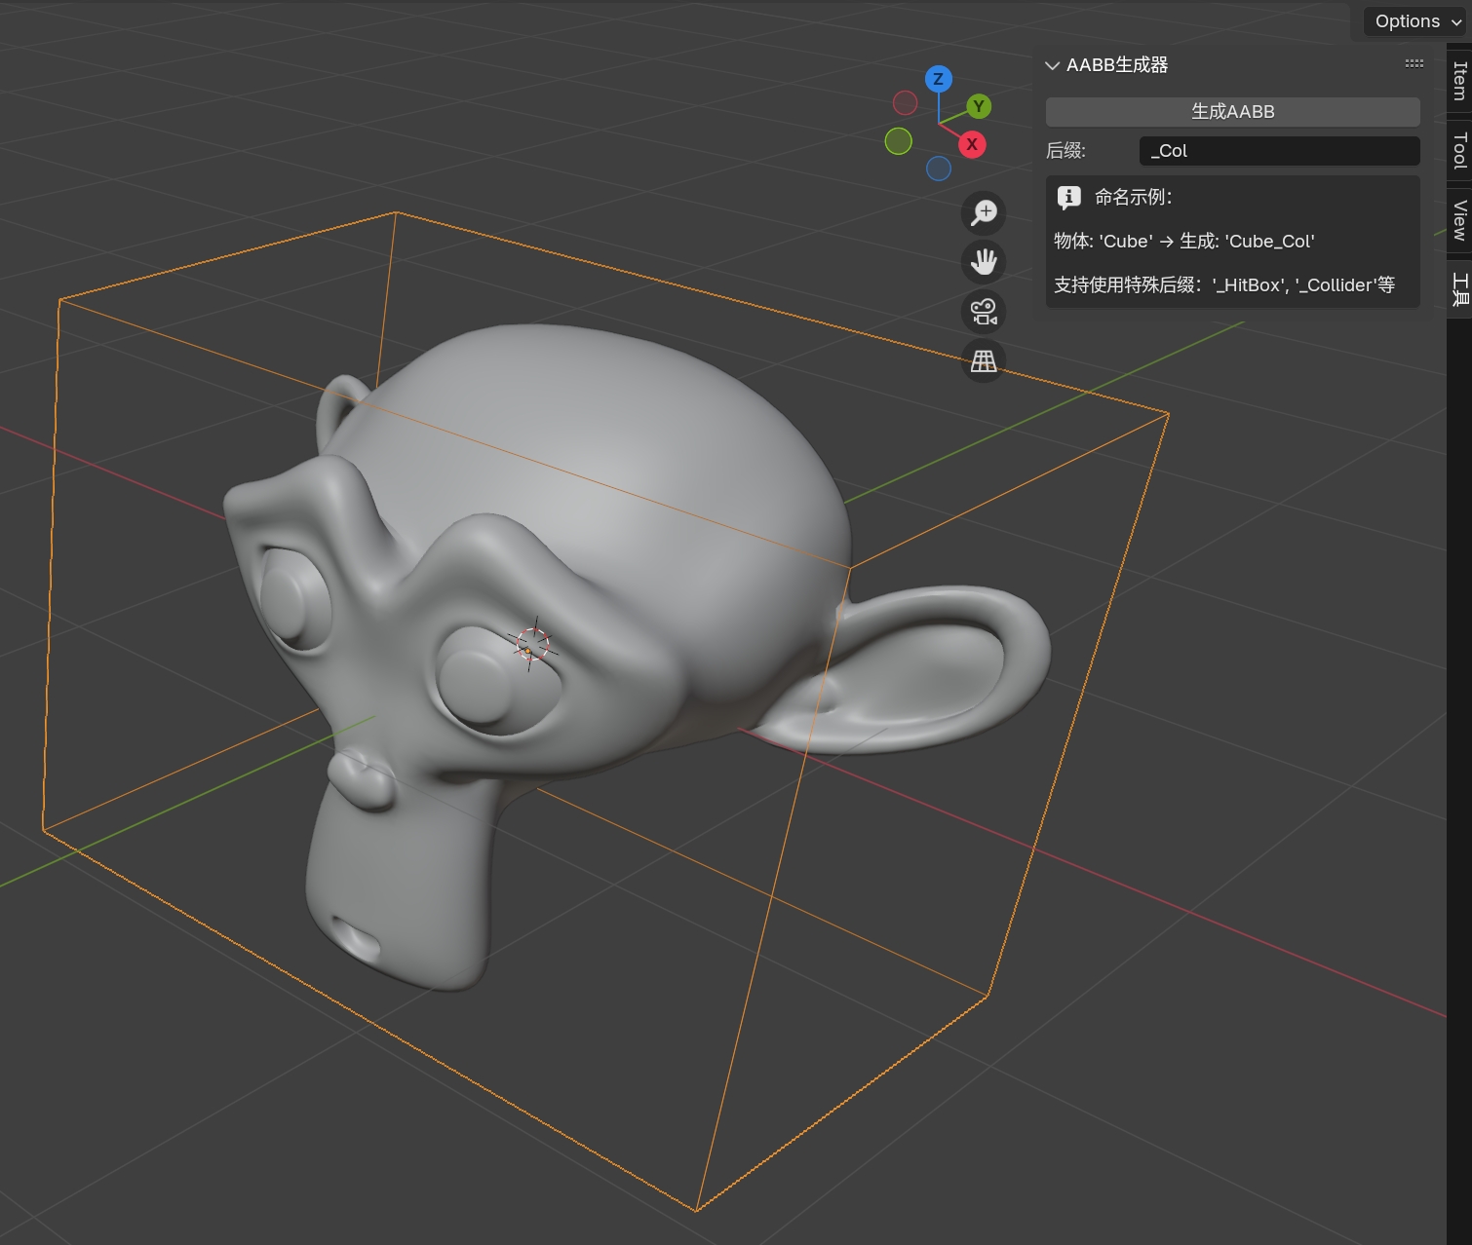The width and height of the screenshot is (1472, 1245).
Task: Click the Toggle Perspective/Orthographic grid icon
Action: 984,360
